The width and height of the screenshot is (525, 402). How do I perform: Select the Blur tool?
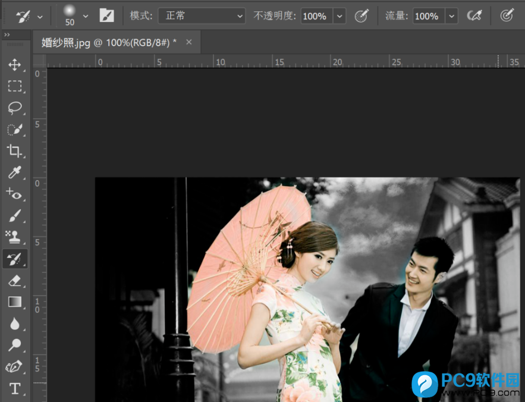click(x=15, y=324)
